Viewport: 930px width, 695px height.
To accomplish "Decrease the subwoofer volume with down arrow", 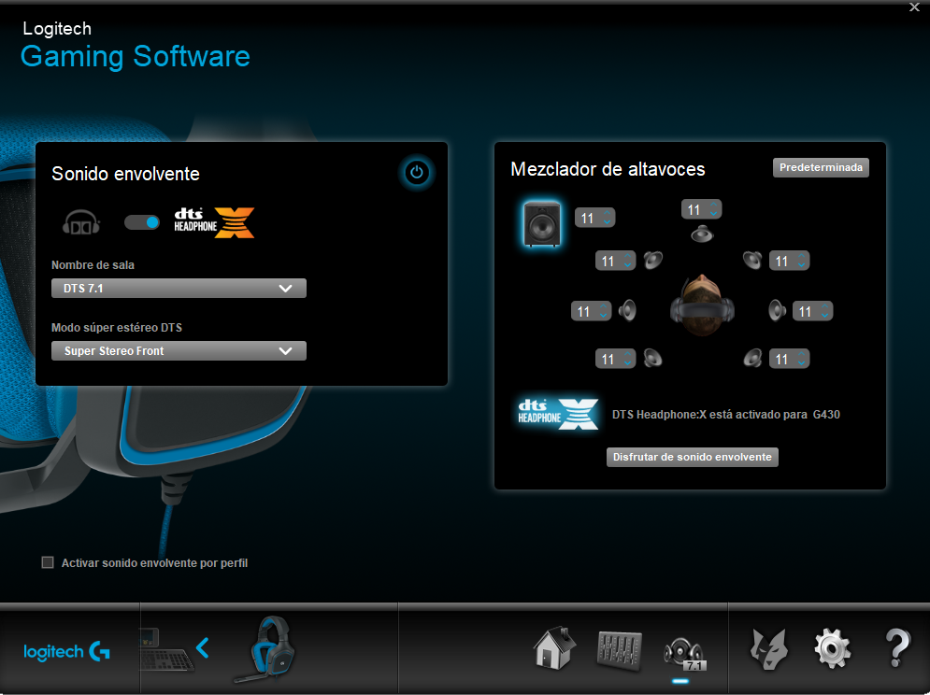I will tap(607, 222).
